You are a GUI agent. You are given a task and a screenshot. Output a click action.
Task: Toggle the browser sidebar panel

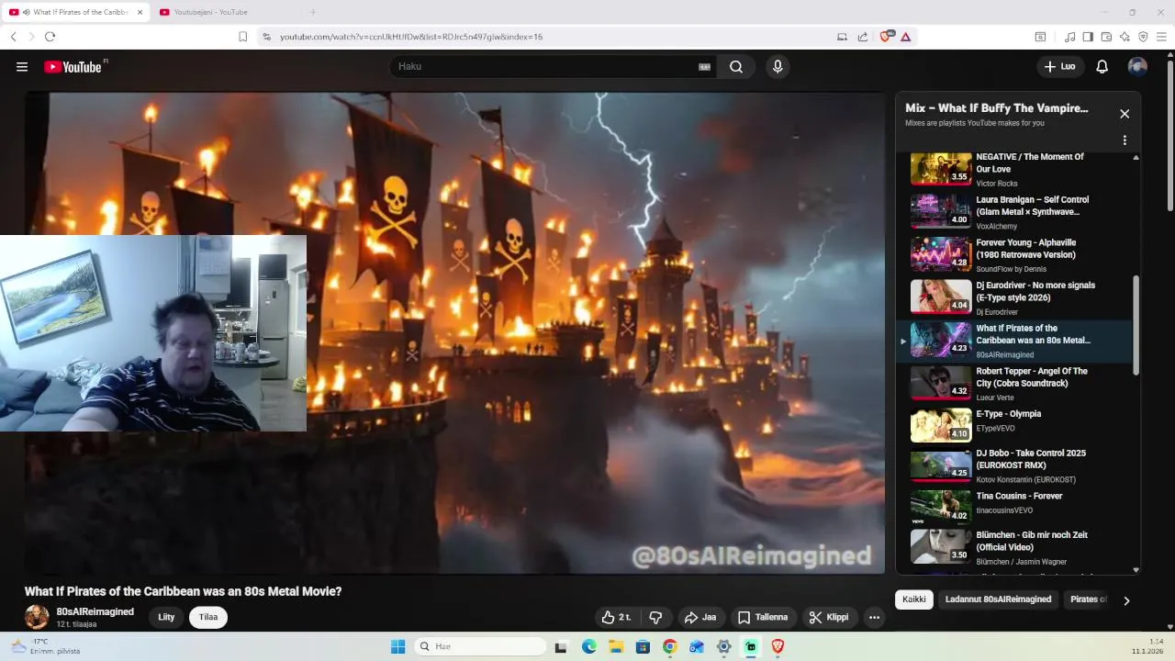click(1088, 37)
